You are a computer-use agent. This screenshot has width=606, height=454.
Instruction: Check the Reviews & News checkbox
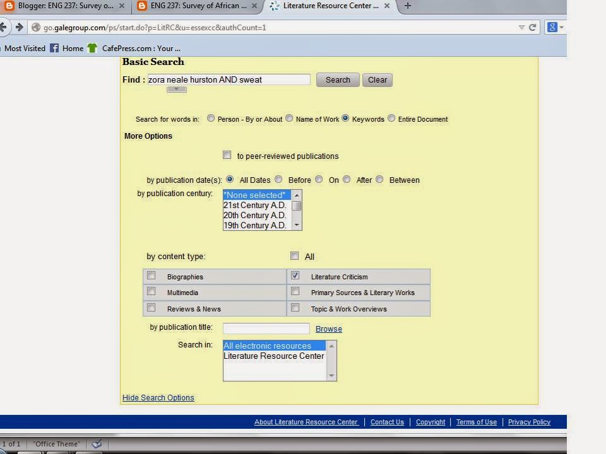coord(151,307)
